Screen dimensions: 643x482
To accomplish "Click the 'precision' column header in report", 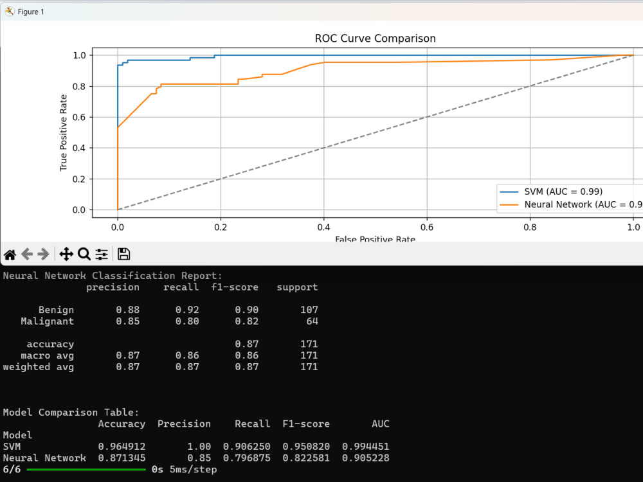I will (x=113, y=287).
